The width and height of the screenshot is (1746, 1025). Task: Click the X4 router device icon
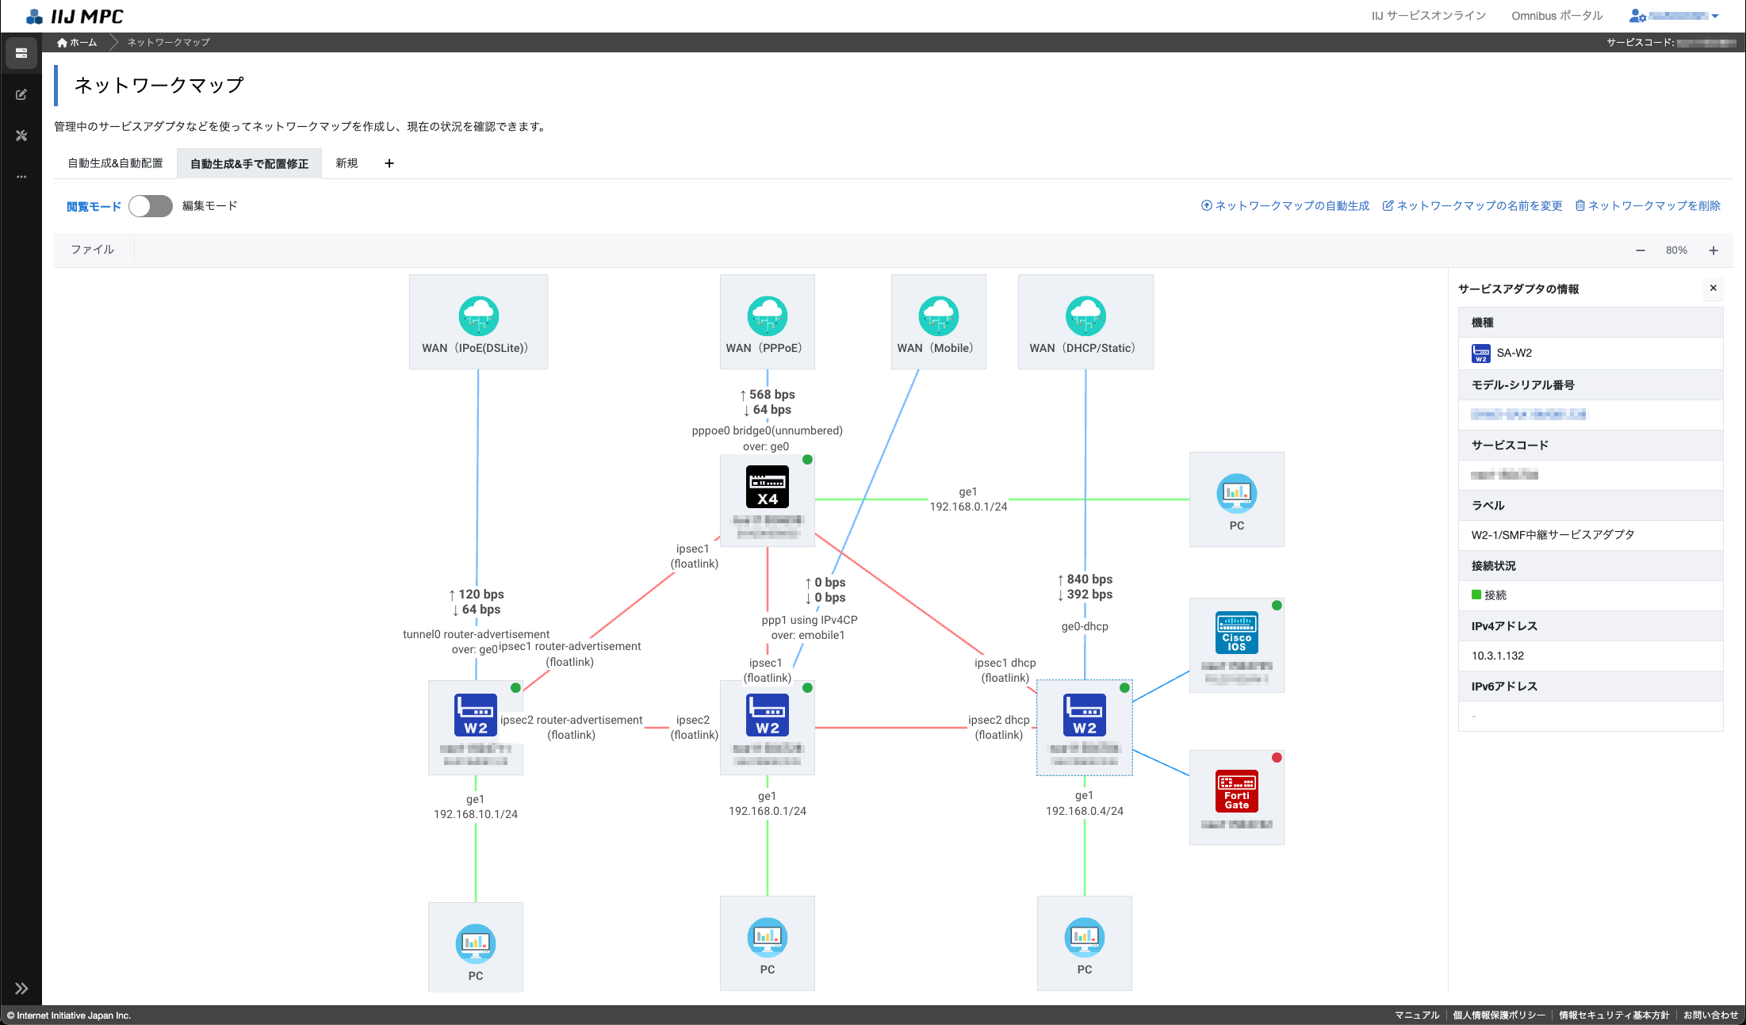point(767,487)
